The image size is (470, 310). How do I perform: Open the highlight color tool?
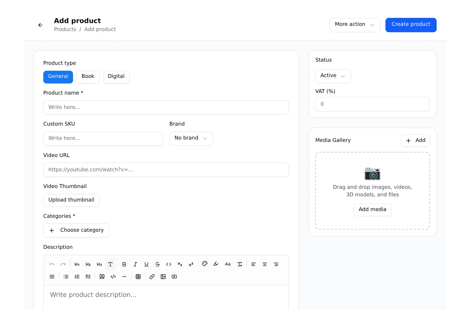[216, 264]
